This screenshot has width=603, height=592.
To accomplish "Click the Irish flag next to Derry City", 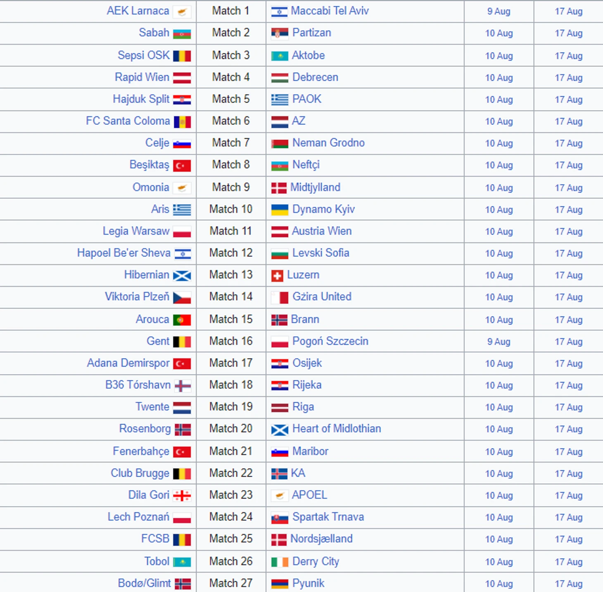I will [279, 562].
